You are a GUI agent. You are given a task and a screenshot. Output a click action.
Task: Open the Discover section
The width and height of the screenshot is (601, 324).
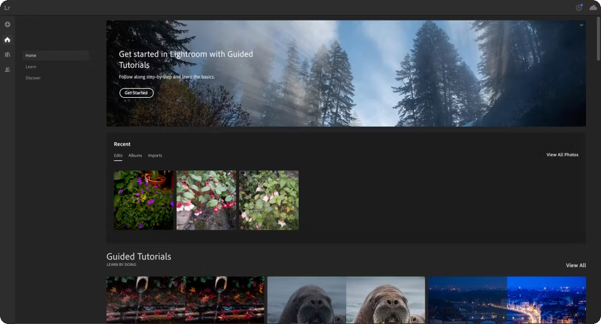[33, 78]
